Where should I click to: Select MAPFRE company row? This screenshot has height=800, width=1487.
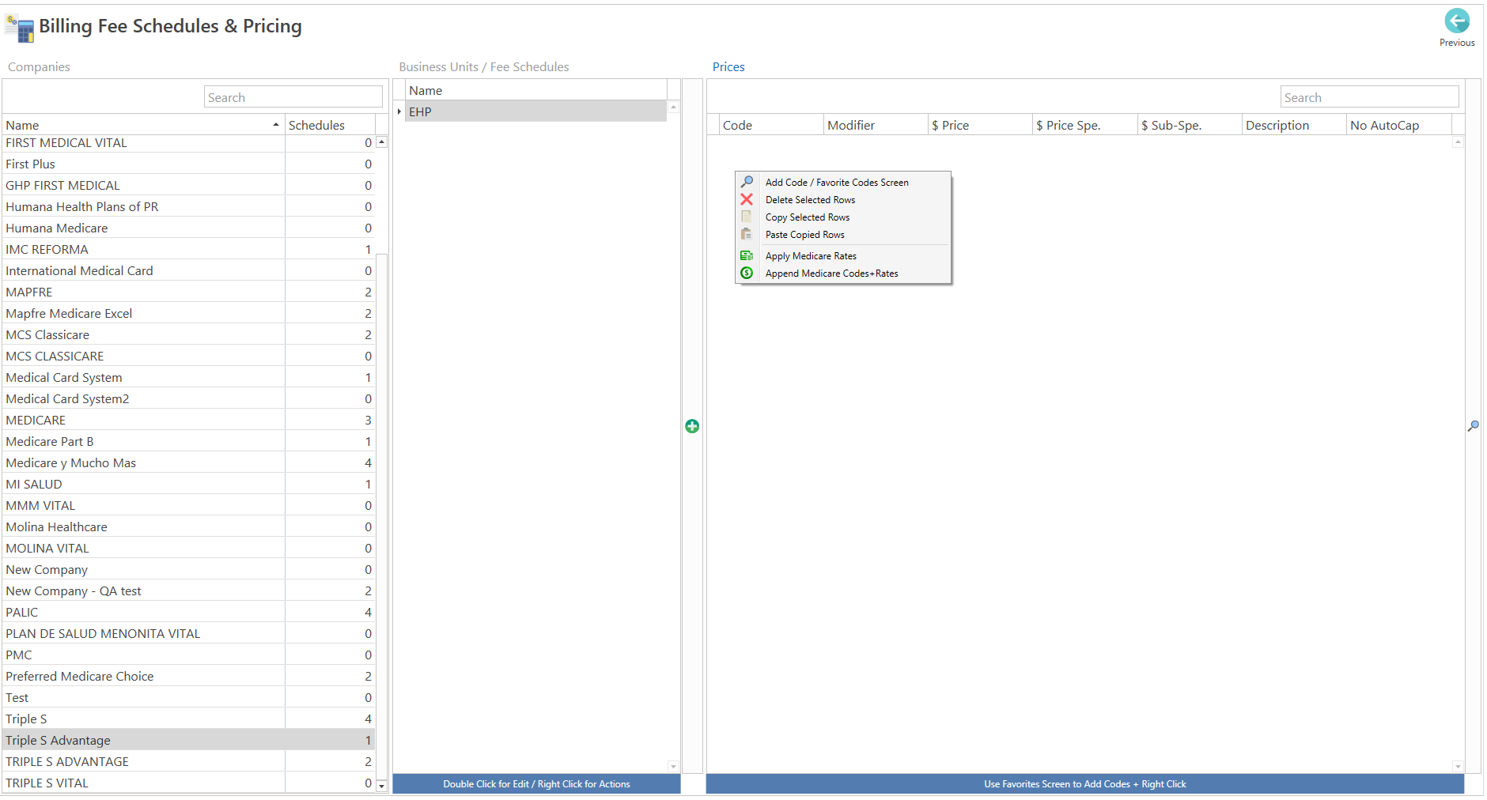pos(188,292)
